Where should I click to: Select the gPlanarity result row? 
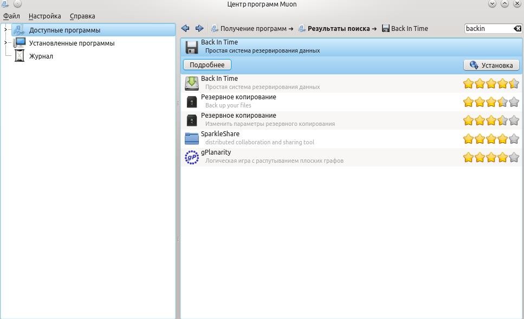[x=351, y=157]
